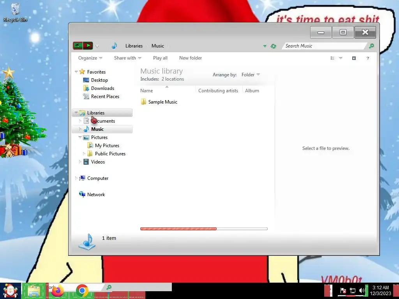Open address bar previous locations dropdown
The width and height of the screenshot is (399, 299).
click(265, 46)
